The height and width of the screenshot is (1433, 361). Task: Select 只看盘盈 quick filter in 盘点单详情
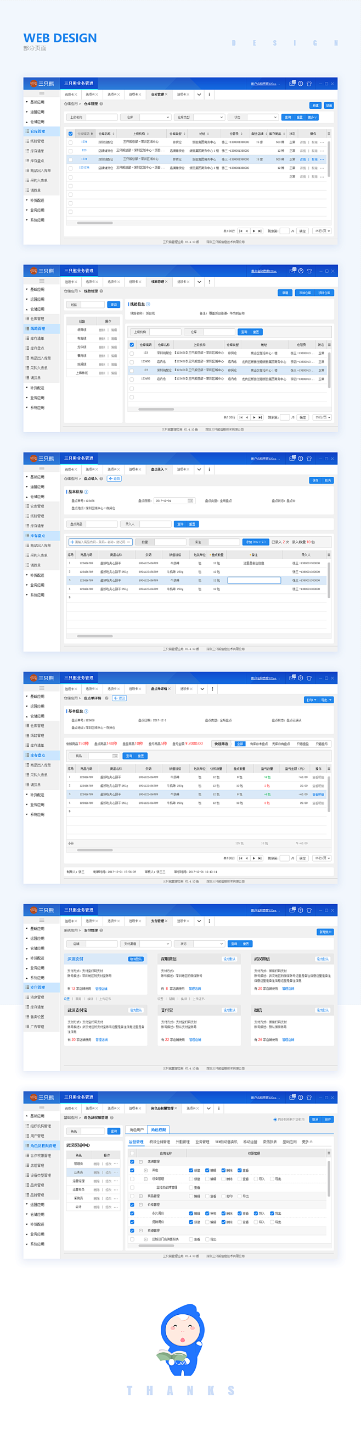(303, 744)
